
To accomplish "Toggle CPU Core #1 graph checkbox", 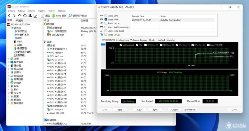I will pos(145,45).
